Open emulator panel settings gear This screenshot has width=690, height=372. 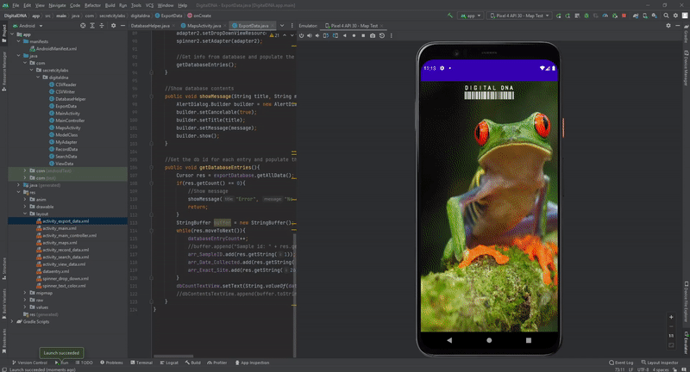(668, 26)
